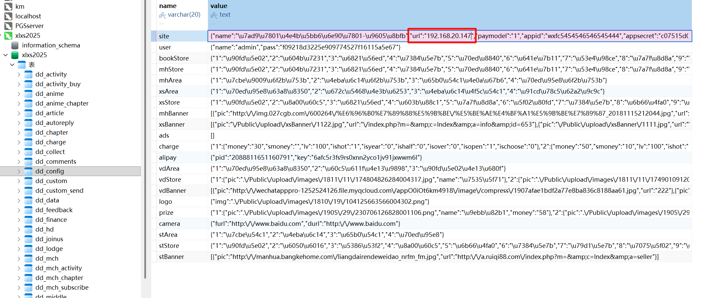Click the value column header
The image size is (708, 298).
[219, 6]
